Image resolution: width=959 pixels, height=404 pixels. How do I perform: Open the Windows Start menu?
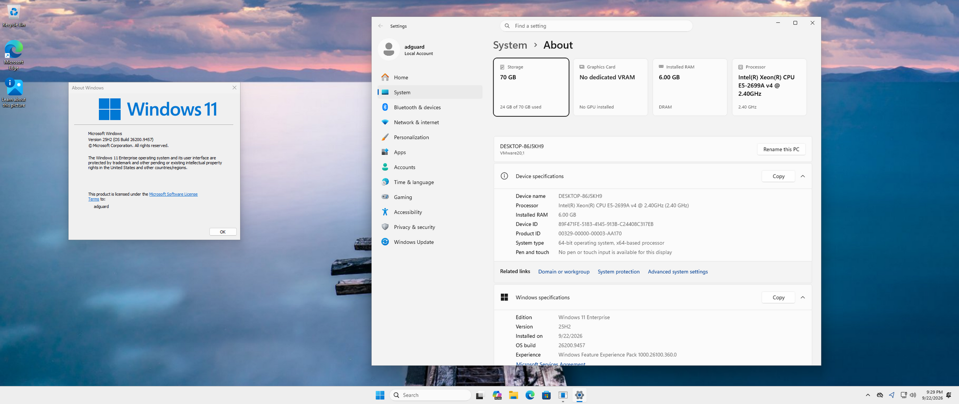tap(380, 395)
